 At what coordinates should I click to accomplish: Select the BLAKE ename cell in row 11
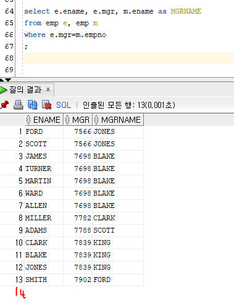(44, 255)
